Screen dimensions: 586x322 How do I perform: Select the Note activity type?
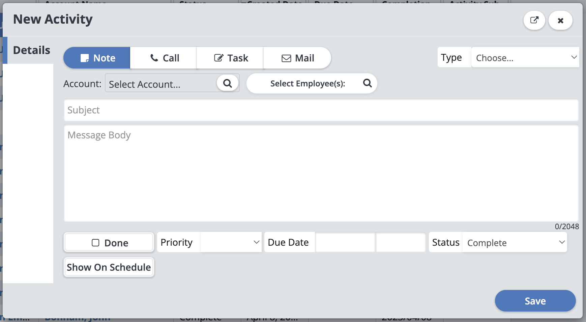click(97, 58)
